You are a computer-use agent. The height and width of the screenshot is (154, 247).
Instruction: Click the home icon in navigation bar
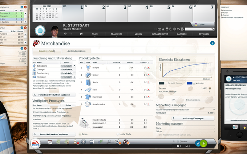(x=81, y=34)
